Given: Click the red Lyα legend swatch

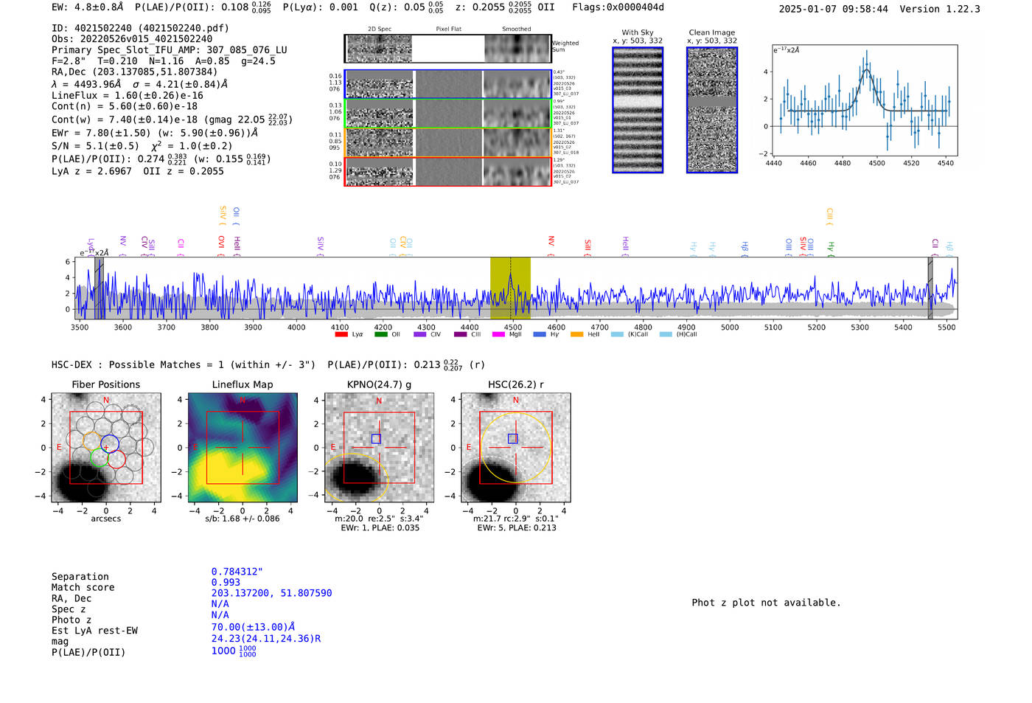Looking at the screenshot, I should [341, 334].
